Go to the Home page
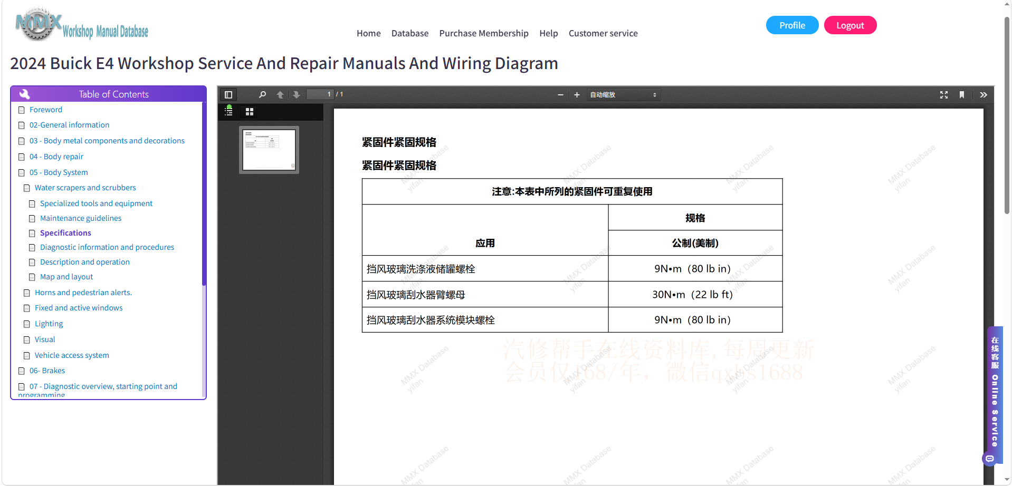 click(368, 33)
